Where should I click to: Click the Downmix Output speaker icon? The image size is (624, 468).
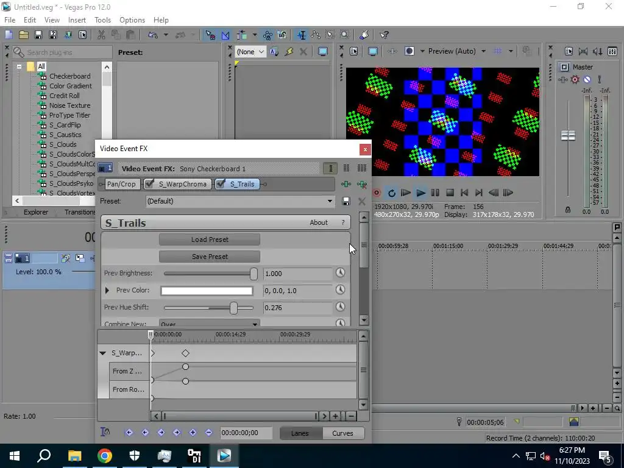583,51
